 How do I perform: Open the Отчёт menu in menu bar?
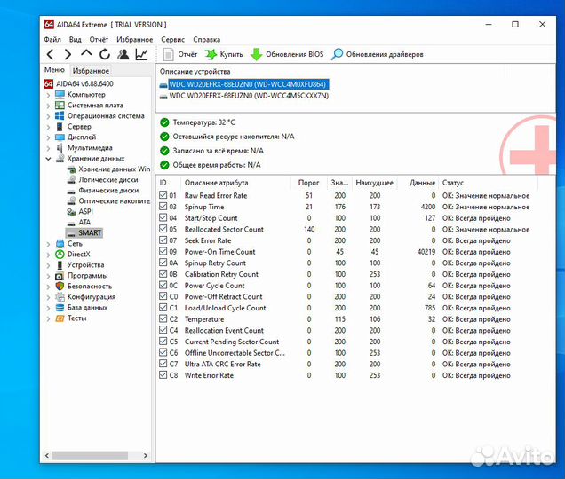[99, 40]
